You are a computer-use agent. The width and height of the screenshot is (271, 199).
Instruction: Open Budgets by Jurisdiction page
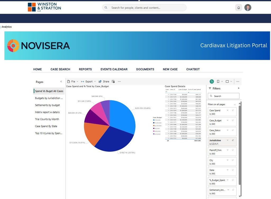tap(49, 98)
